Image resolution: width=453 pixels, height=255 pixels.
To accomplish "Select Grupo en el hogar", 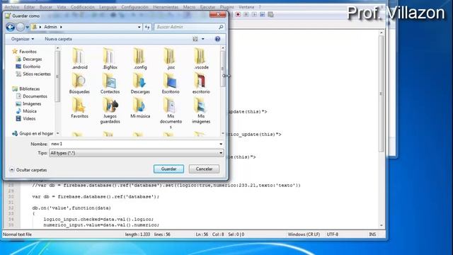I will coord(33,134).
